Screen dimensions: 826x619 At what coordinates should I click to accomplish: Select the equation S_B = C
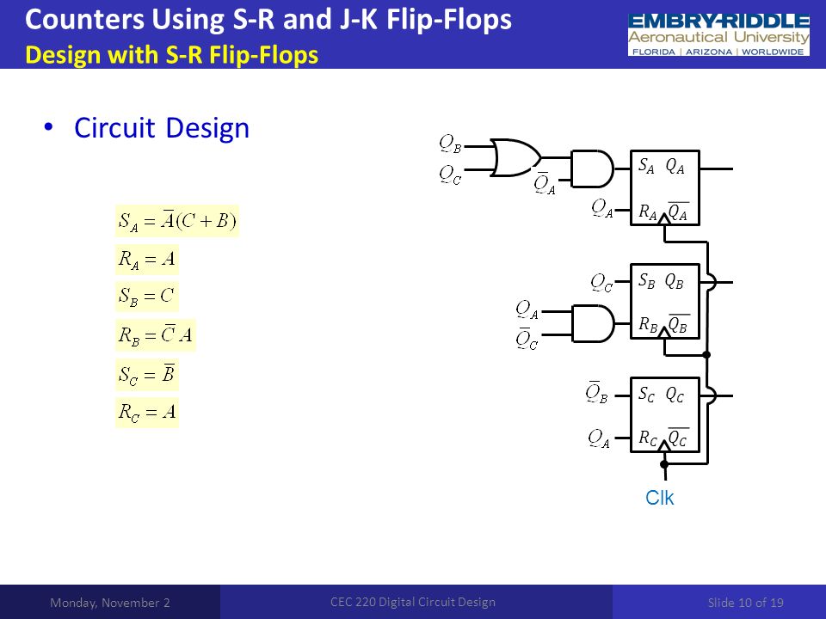click(x=147, y=297)
